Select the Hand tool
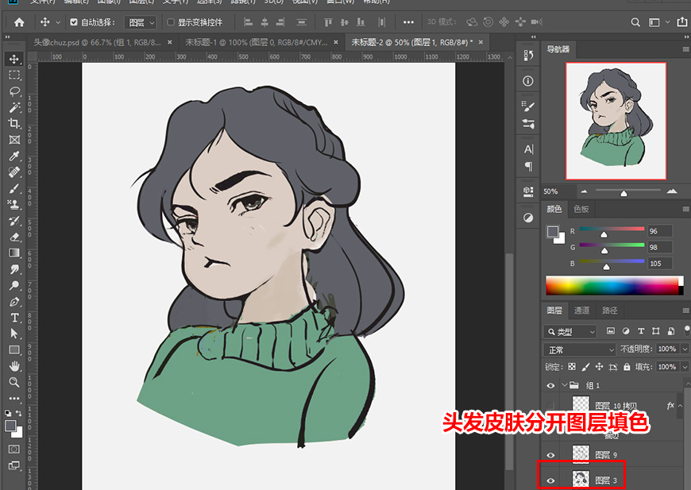This screenshot has height=490, width=691. tap(14, 366)
